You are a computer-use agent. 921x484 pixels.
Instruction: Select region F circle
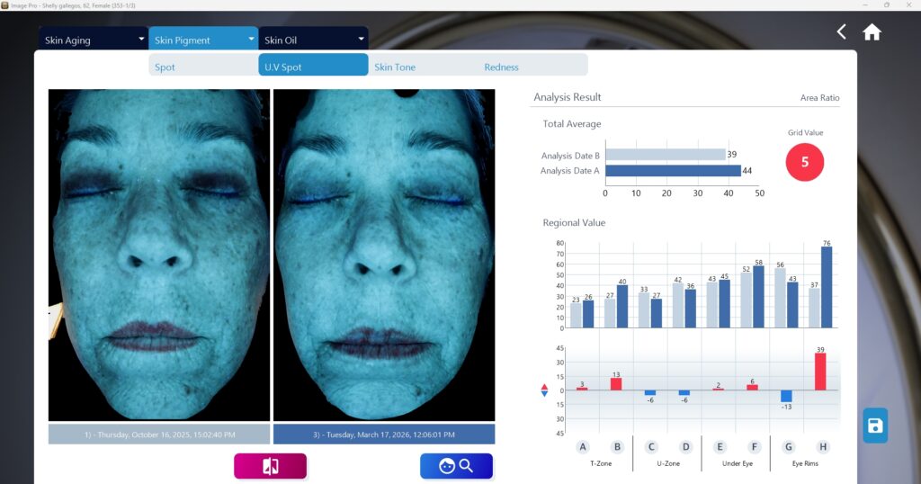coord(755,447)
